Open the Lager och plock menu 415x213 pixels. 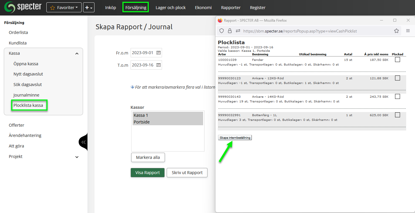coord(171,8)
